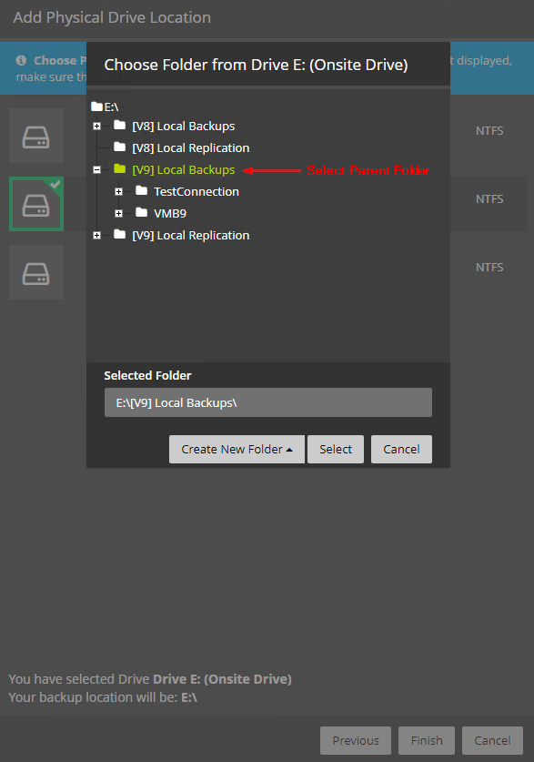Image resolution: width=534 pixels, height=762 pixels.
Task: Expand the VMB9 folder node
Action: click(x=118, y=213)
